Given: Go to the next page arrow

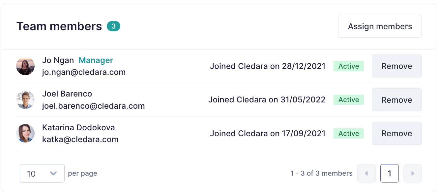Looking at the screenshot, I should 413,173.
